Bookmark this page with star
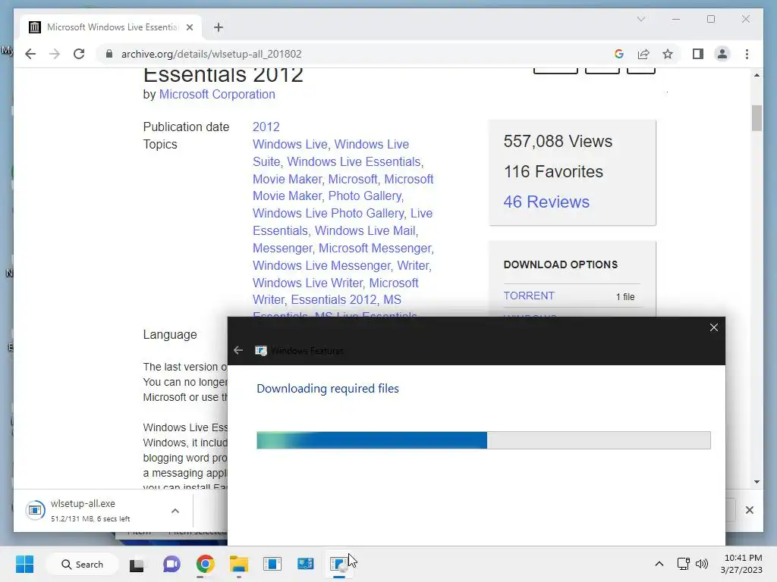This screenshot has width=777, height=582. (x=668, y=54)
